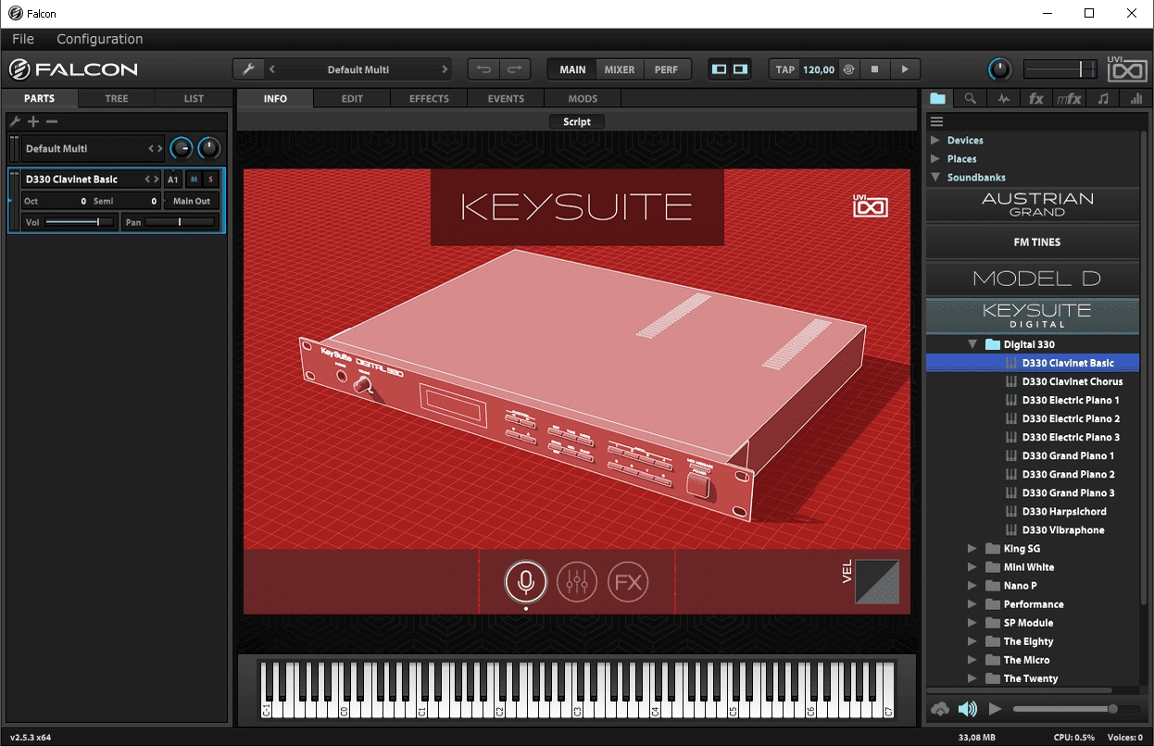Open the file browser folder tab
The image size is (1154, 746).
coord(938,98)
